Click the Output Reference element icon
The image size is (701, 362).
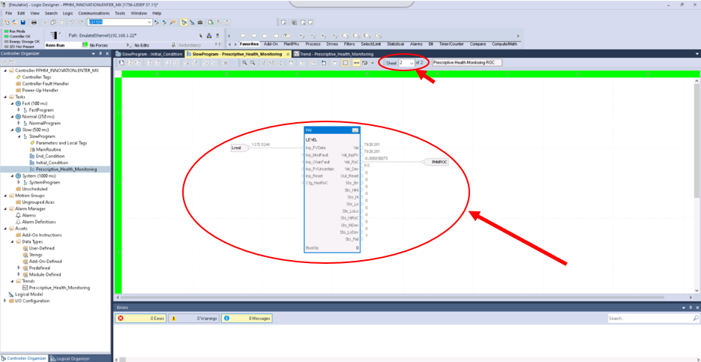(x=253, y=36)
